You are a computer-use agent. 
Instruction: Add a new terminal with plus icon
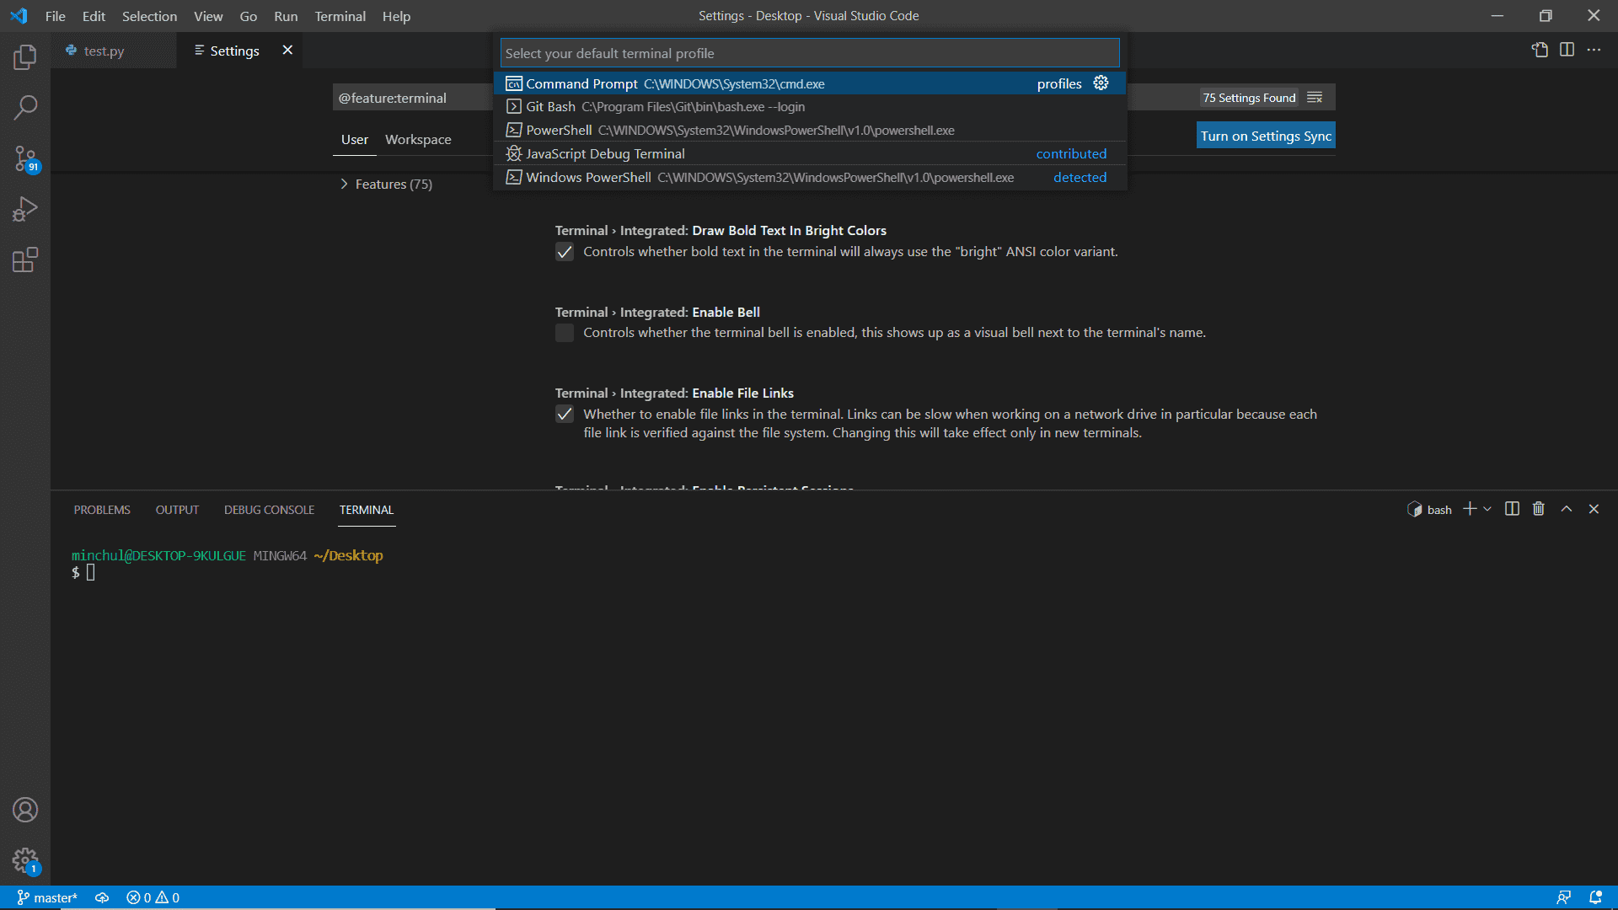point(1470,509)
